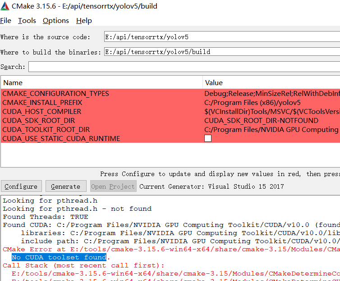This screenshot has width=340, height=281.
Task: Click the 'include path:' CUDA log line
Action: pyautogui.click(x=180, y=241)
